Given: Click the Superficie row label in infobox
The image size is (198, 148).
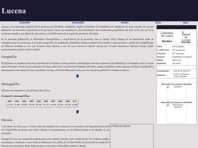Looking at the screenshot, I should coord(161,63).
